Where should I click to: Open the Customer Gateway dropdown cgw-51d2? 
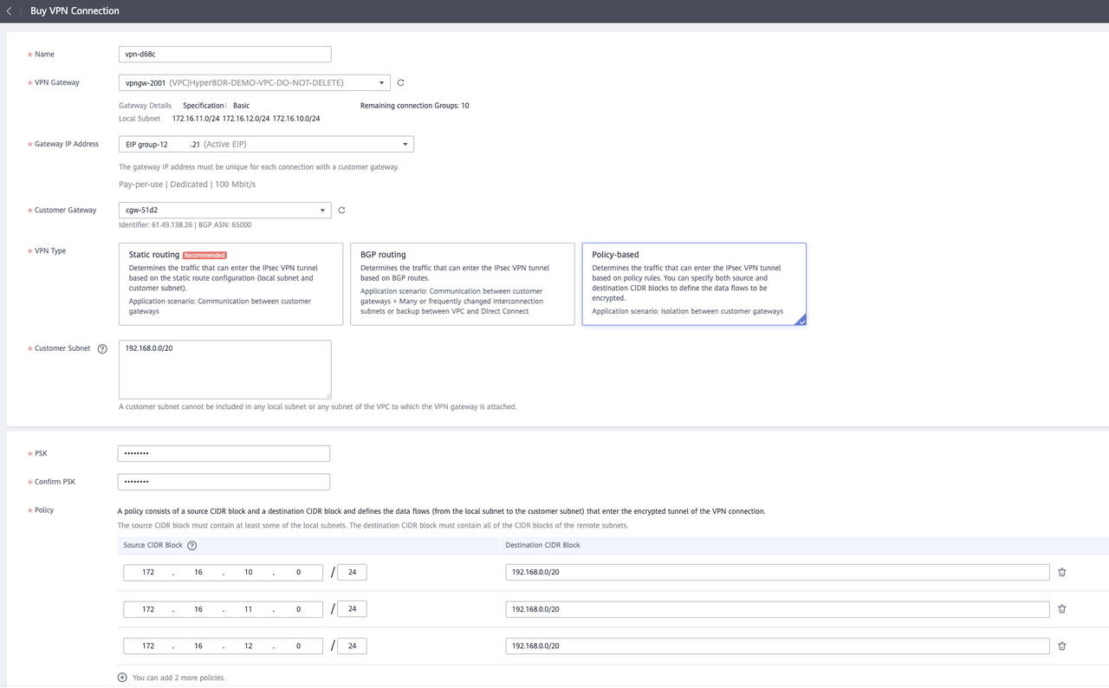pyautogui.click(x=225, y=211)
